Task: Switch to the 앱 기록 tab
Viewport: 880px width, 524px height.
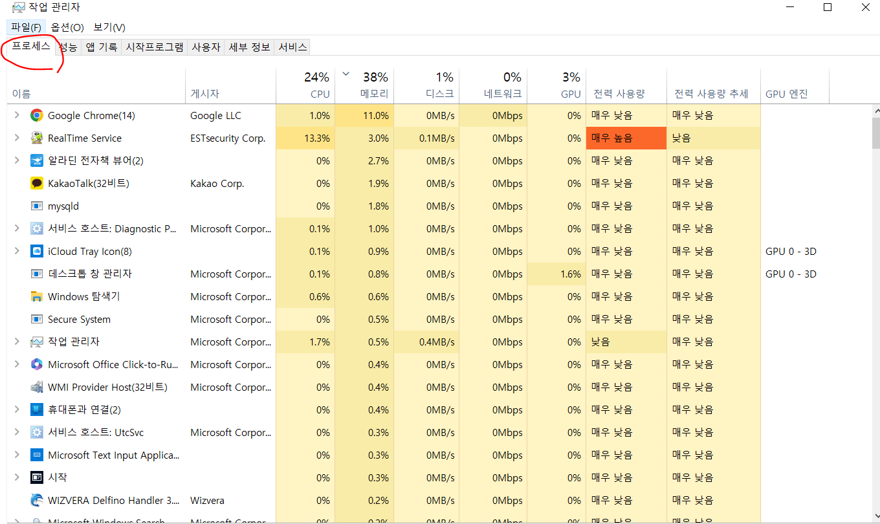Action: tap(102, 47)
